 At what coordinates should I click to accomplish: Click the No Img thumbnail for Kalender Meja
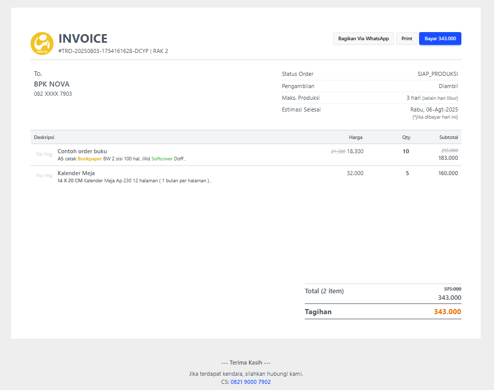[x=44, y=176]
